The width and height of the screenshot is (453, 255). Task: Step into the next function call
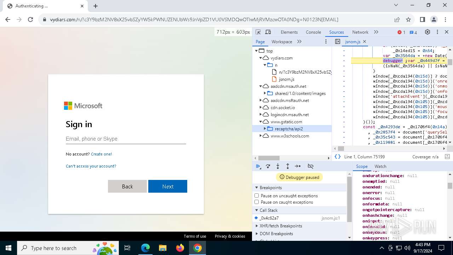[x=278, y=166]
